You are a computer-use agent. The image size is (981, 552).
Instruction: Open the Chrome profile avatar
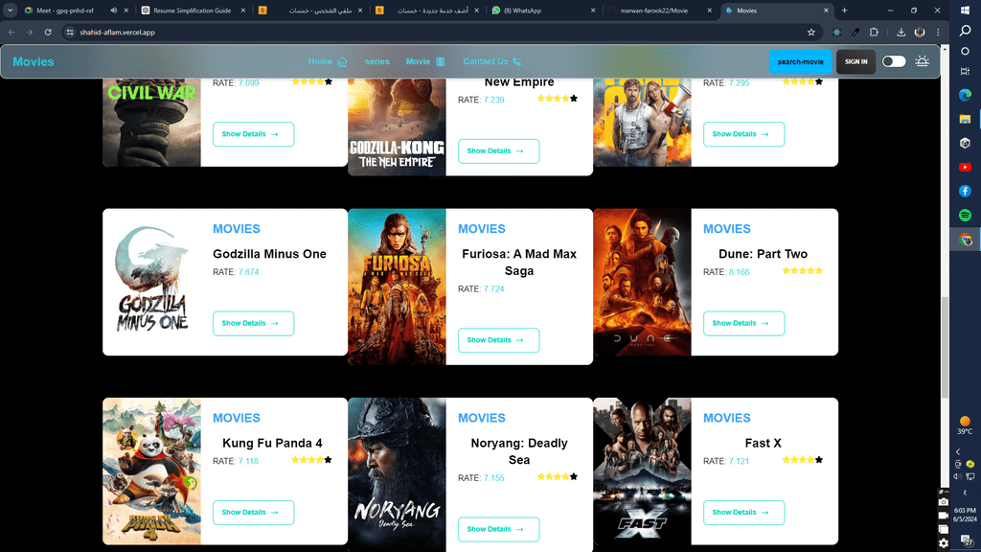(920, 32)
